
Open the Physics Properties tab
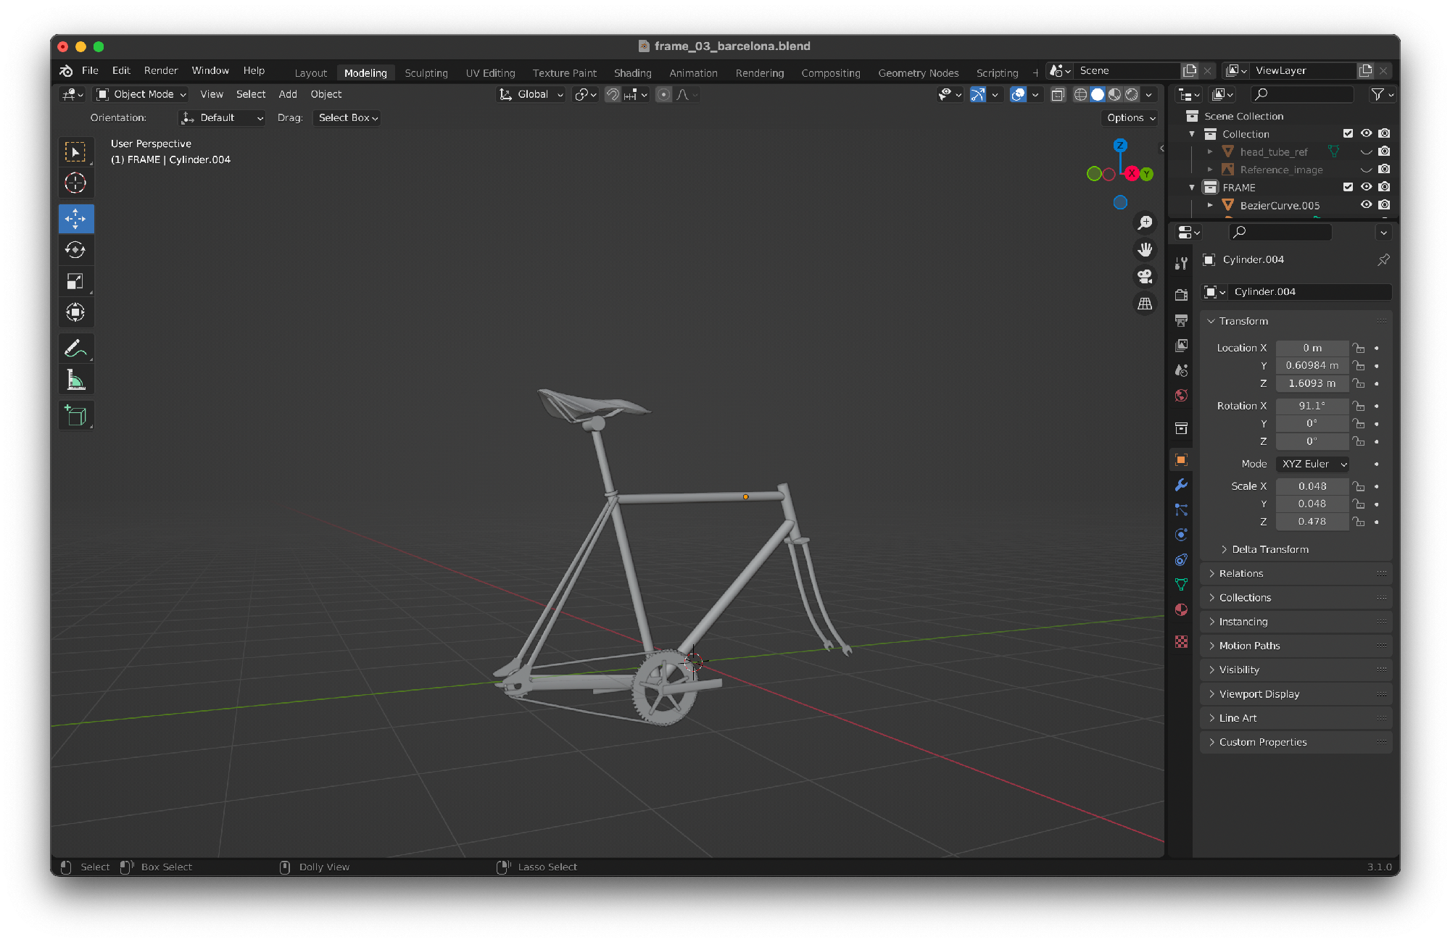(x=1182, y=534)
